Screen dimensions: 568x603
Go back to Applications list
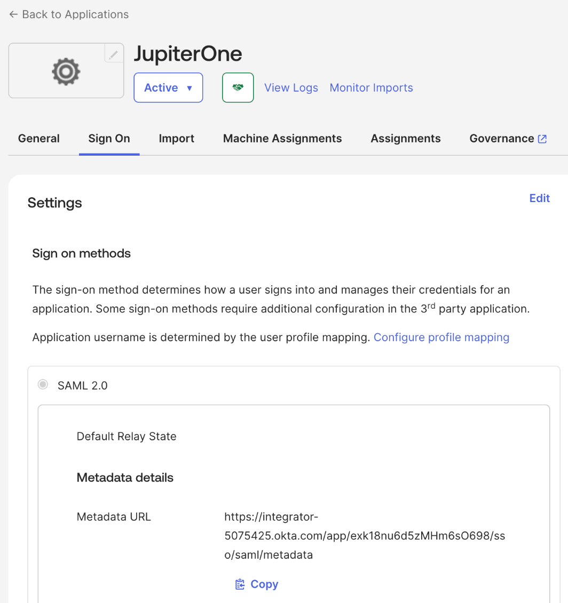pos(69,14)
